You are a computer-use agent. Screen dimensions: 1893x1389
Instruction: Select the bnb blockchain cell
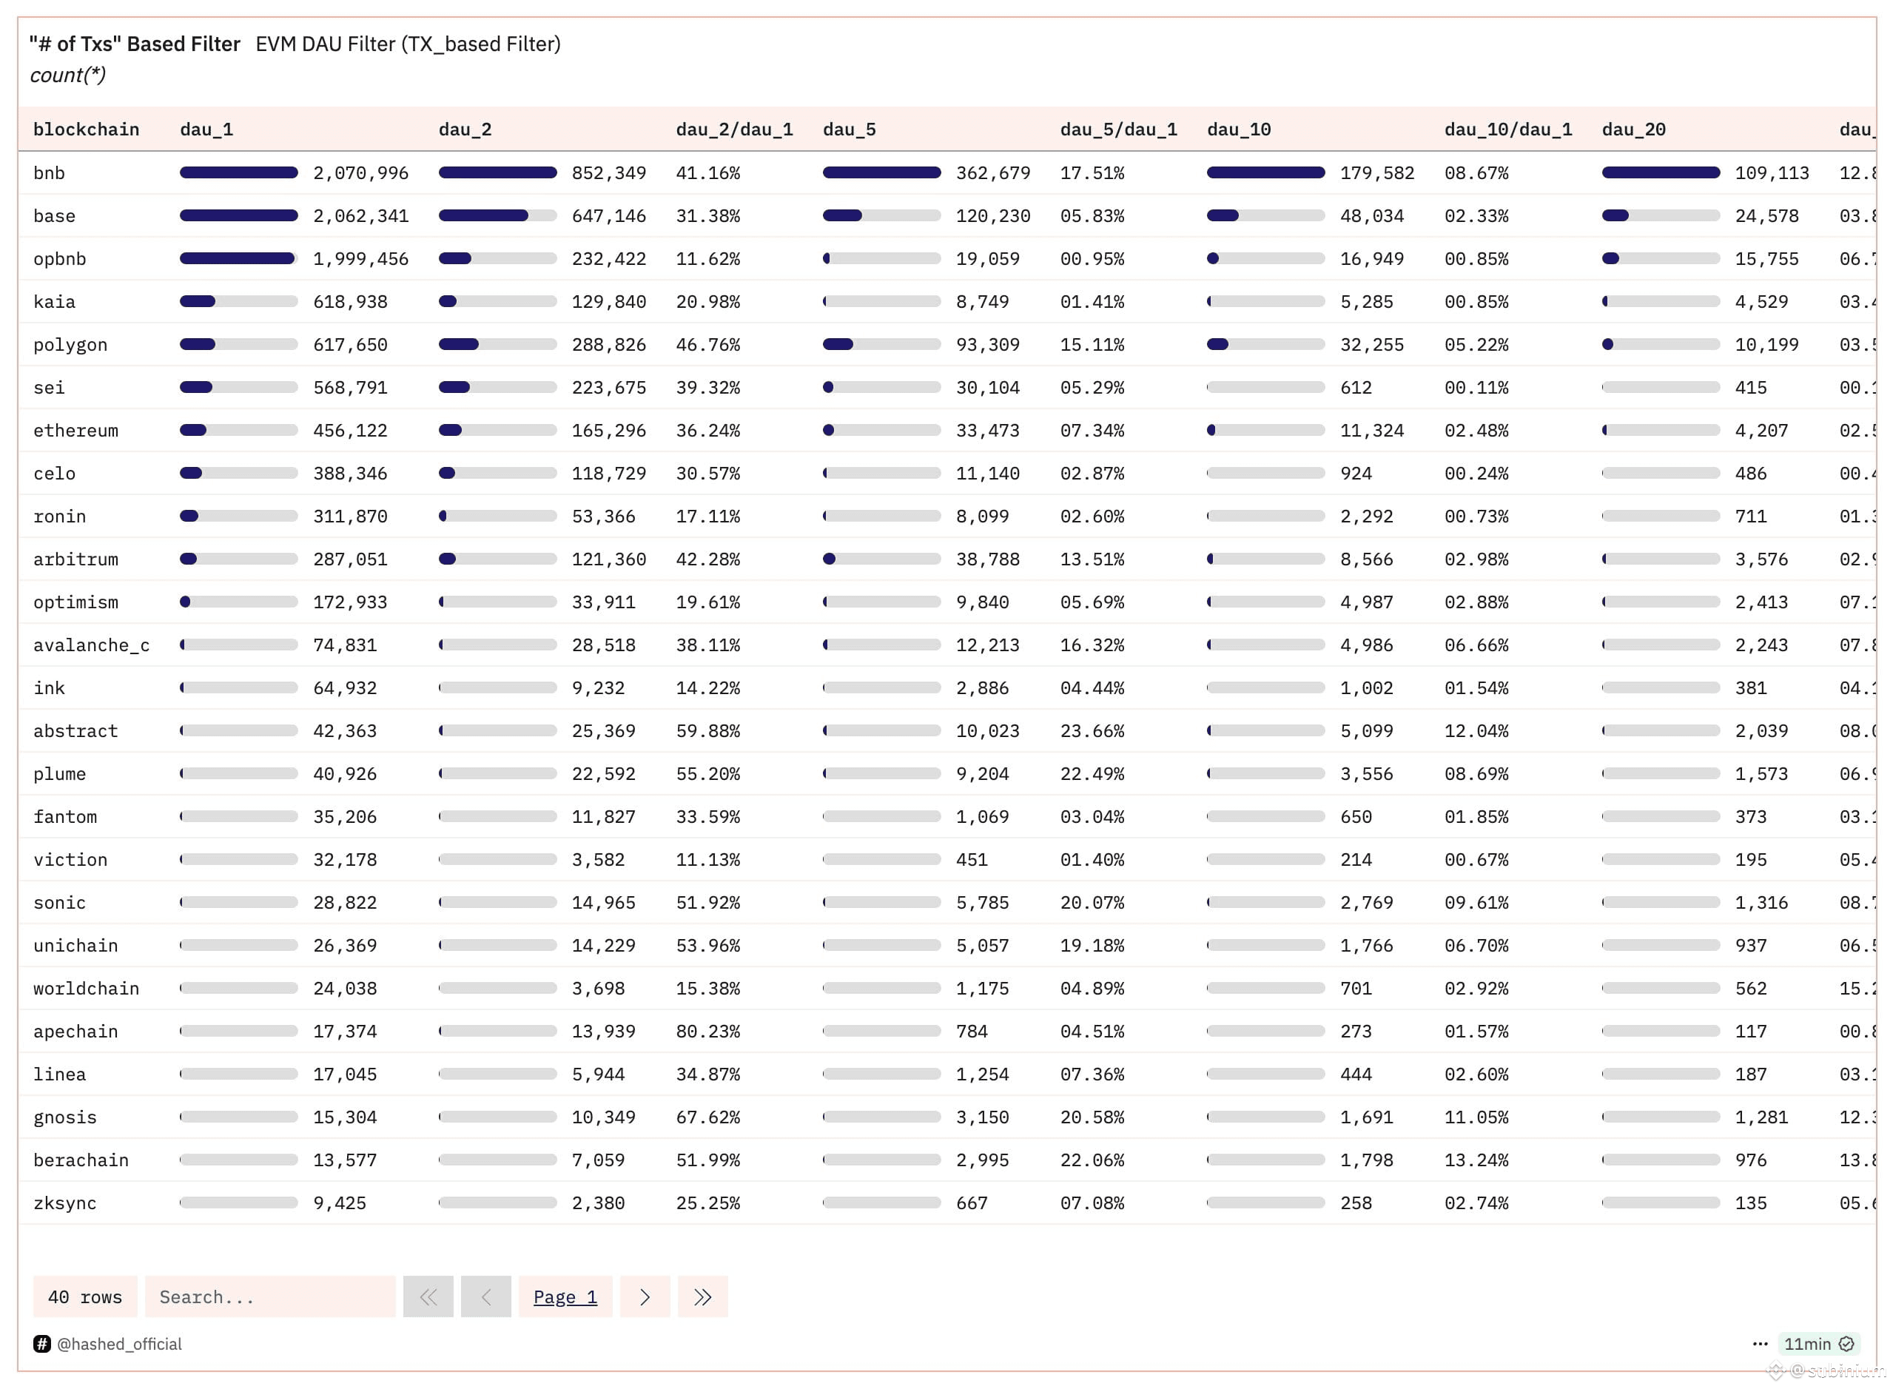50,172
